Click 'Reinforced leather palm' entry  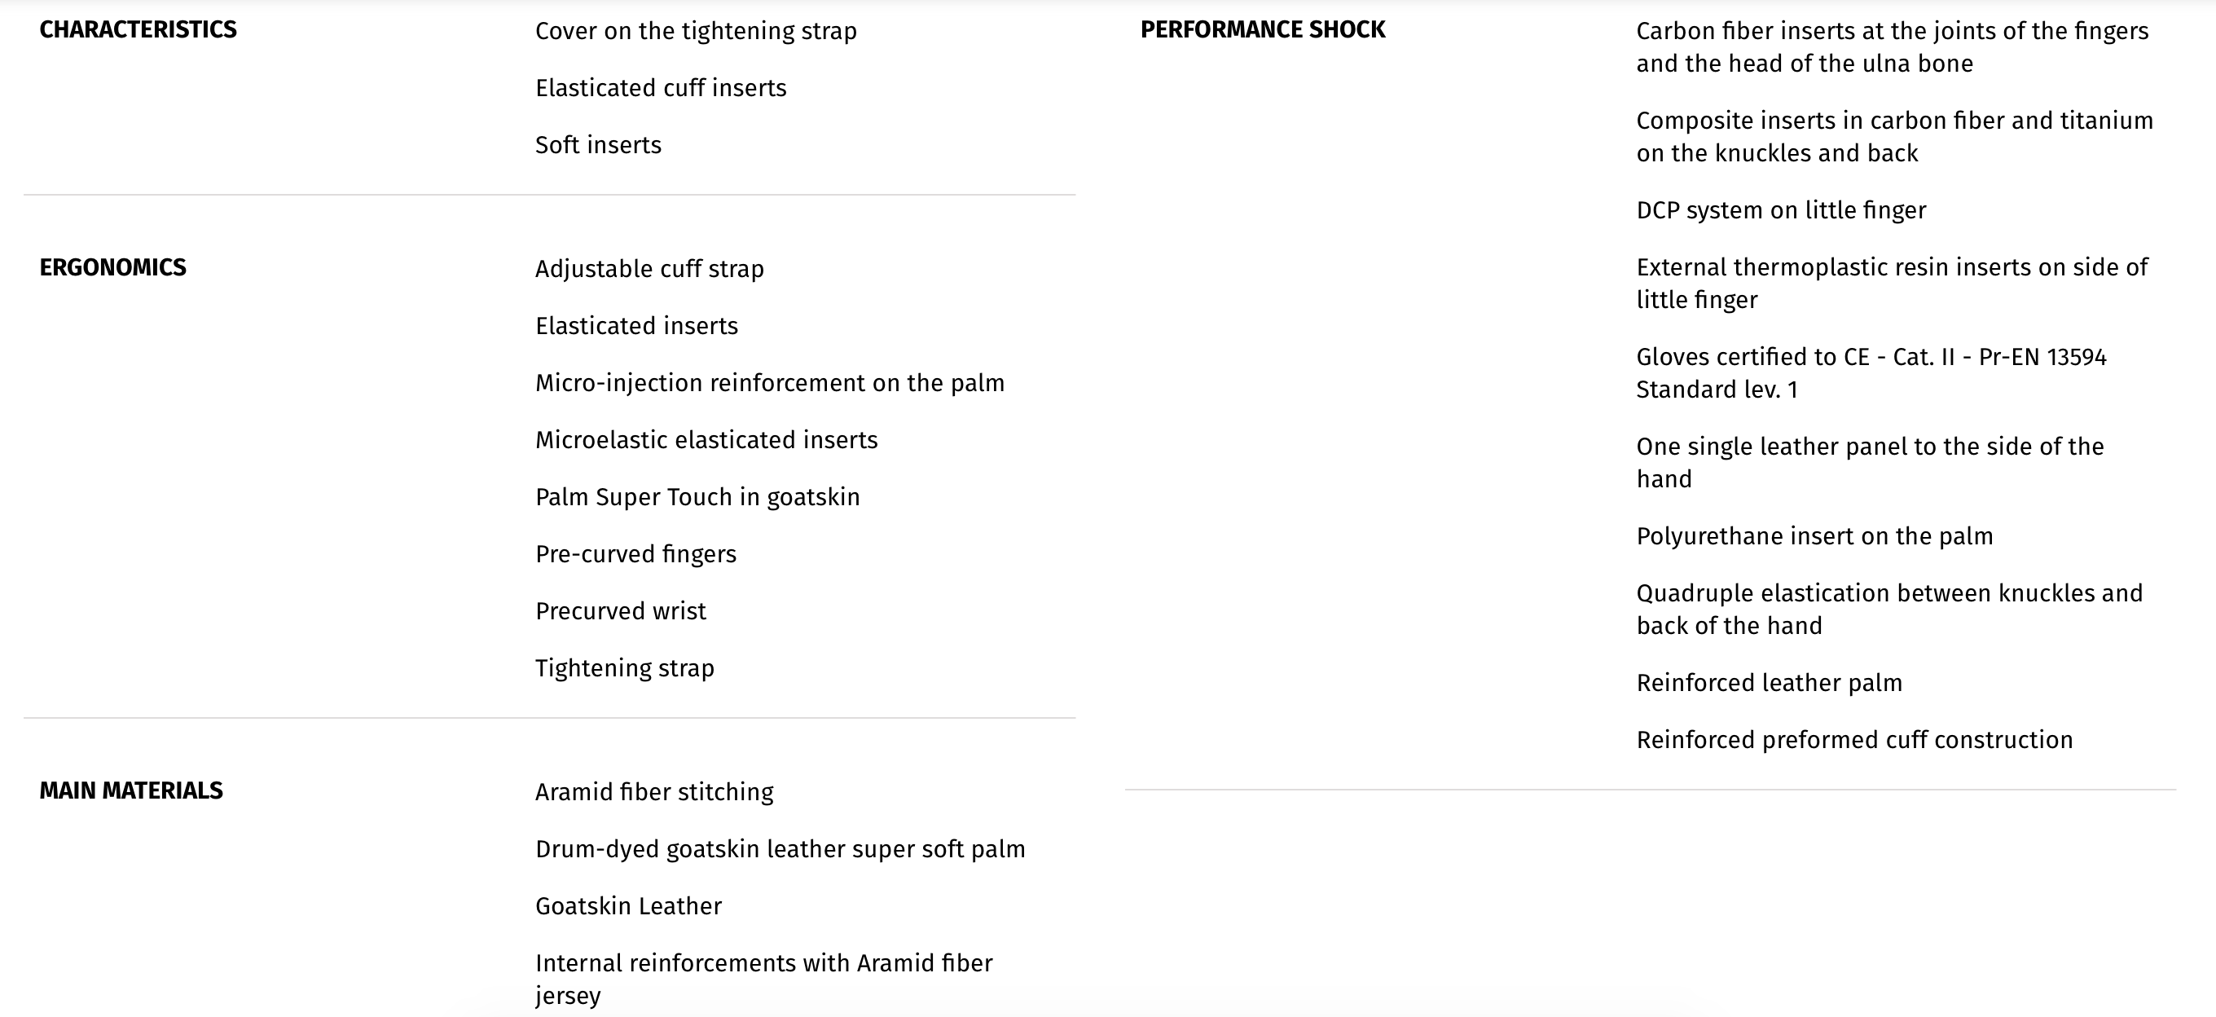1769,683
